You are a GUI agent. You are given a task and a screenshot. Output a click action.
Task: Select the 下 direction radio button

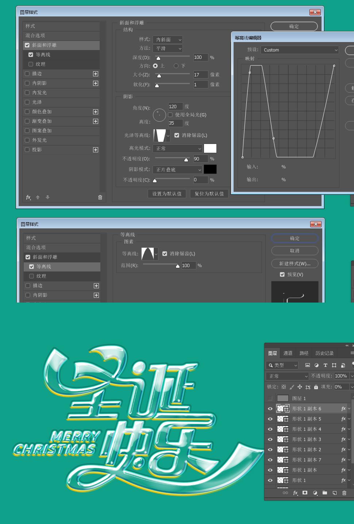(x=176, y=66)
